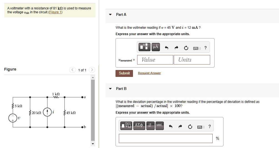Click the µÅ units symbol button
The image size is (279, 148).
point(155,47)
